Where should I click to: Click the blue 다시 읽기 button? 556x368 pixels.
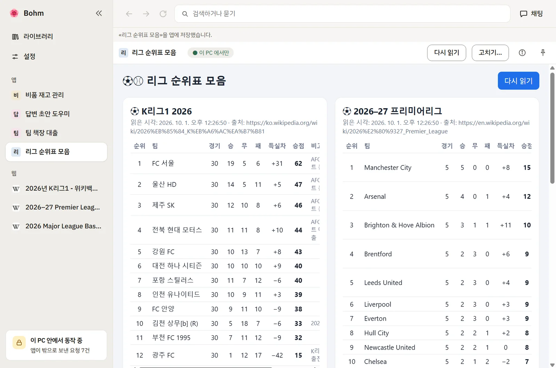pos(518,81)
